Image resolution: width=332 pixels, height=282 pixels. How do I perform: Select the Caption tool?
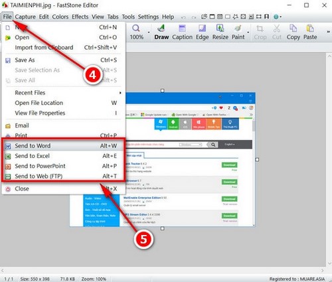pyautogui.click(x=182, y=32)
